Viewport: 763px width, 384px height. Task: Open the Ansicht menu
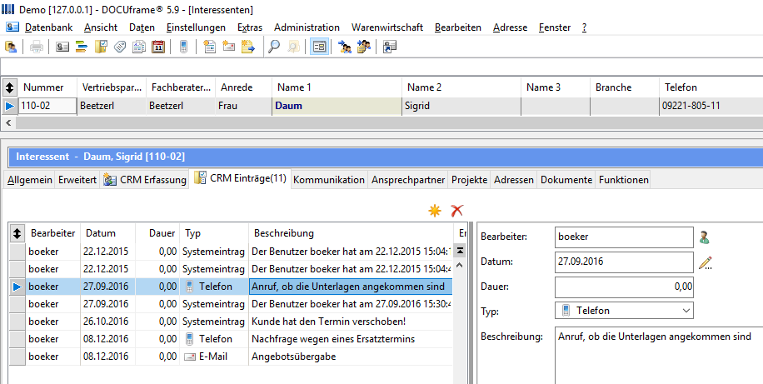(x=101, y=27)
